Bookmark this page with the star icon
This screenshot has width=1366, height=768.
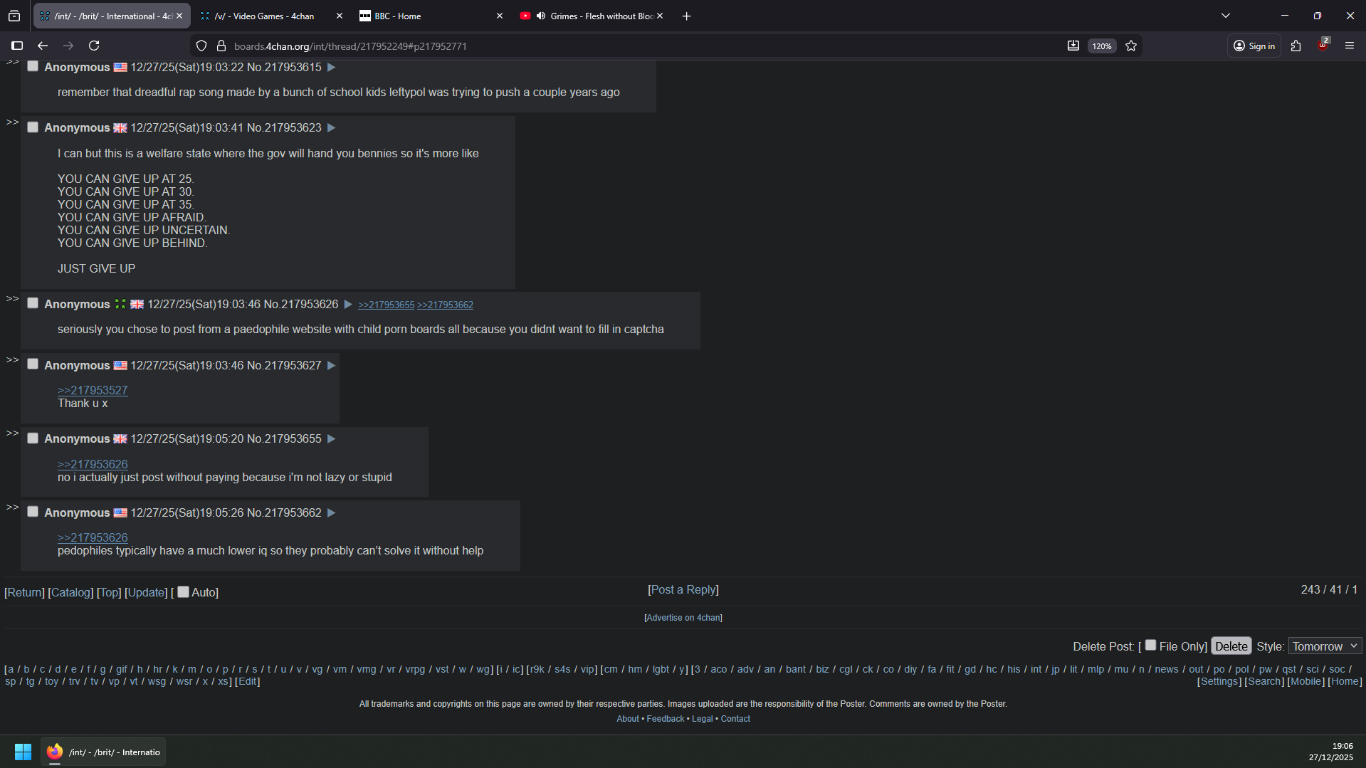pyautogui.click(x=1131, y=46)
